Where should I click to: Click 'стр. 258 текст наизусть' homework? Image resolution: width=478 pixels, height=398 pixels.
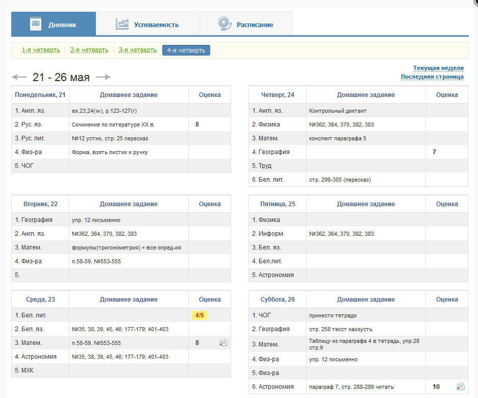(x=340, y=329)
